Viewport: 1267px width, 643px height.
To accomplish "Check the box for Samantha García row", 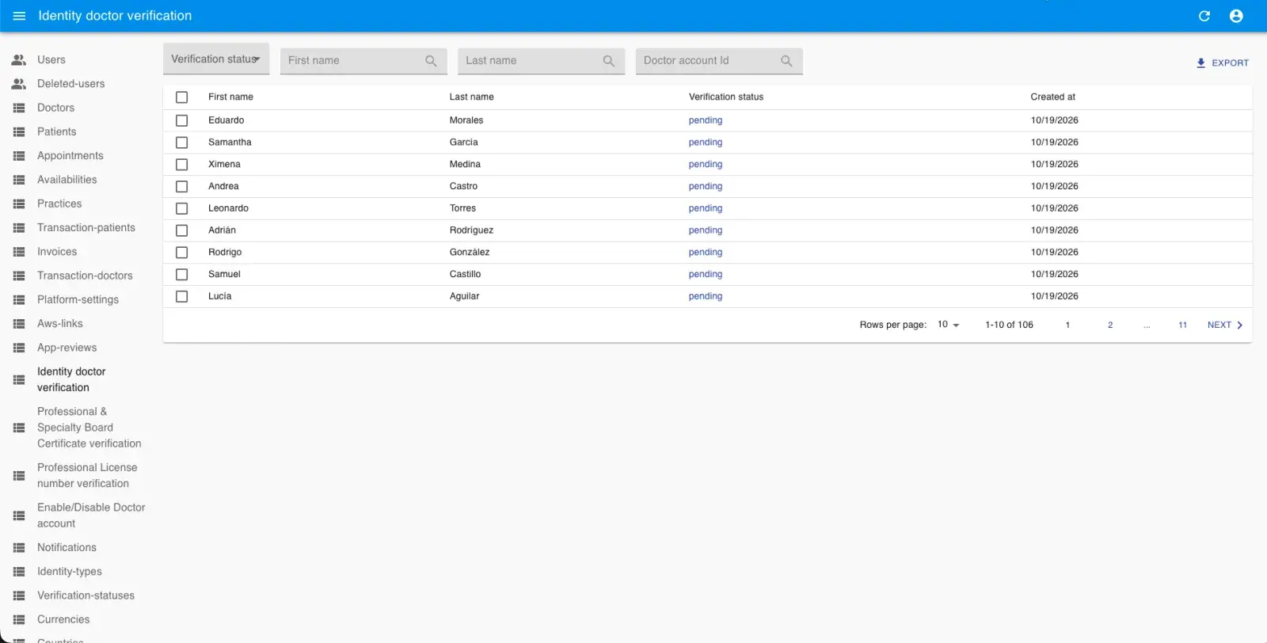I will click(182, 143).
